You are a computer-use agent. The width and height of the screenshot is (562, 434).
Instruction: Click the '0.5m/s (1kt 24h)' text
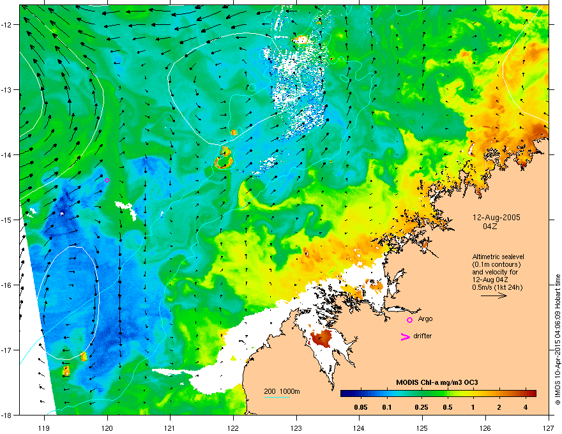click(497, 287)
